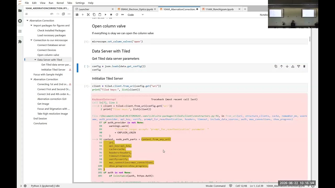The image size is (335, 188).
Task: Open the Tabs menu
Action: tap(70, 3)
